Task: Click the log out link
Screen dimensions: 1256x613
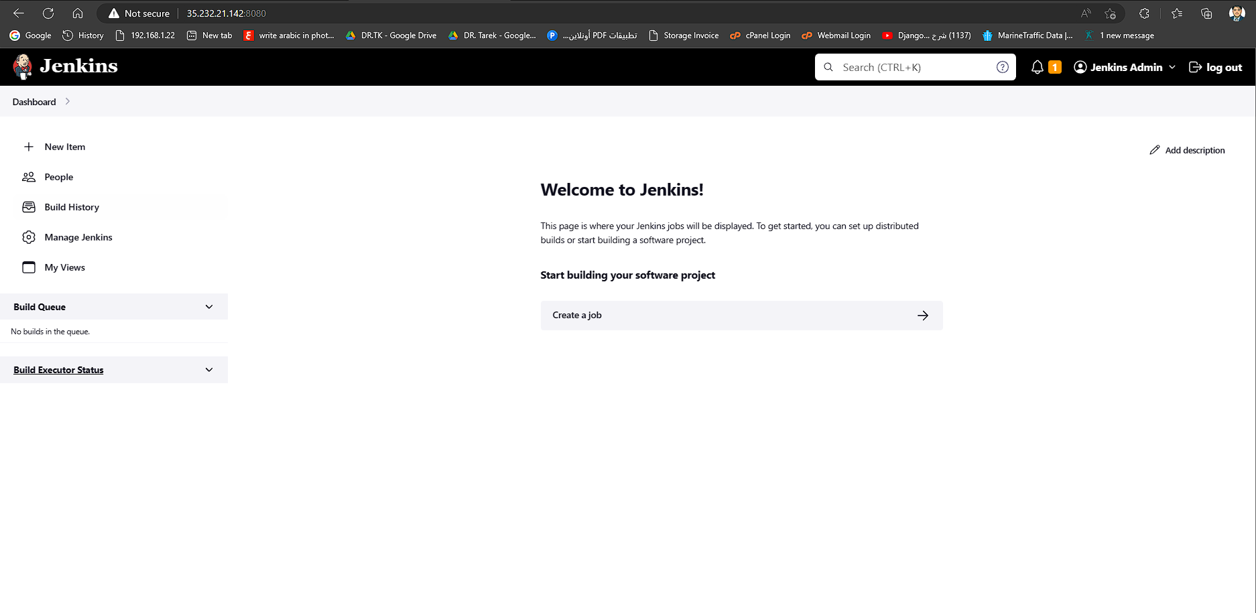Action: (x=1215, y=67)
